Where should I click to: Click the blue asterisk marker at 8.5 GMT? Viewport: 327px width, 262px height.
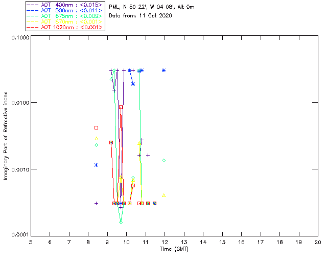coord(96,165)
